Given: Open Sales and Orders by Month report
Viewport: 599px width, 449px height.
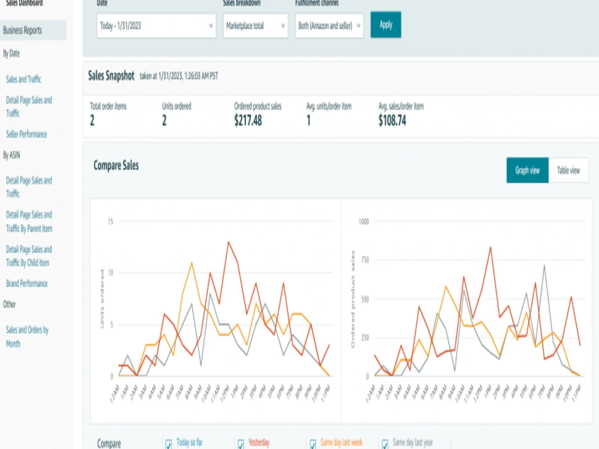Looking at the screenshot, I should tap(27, 336).
